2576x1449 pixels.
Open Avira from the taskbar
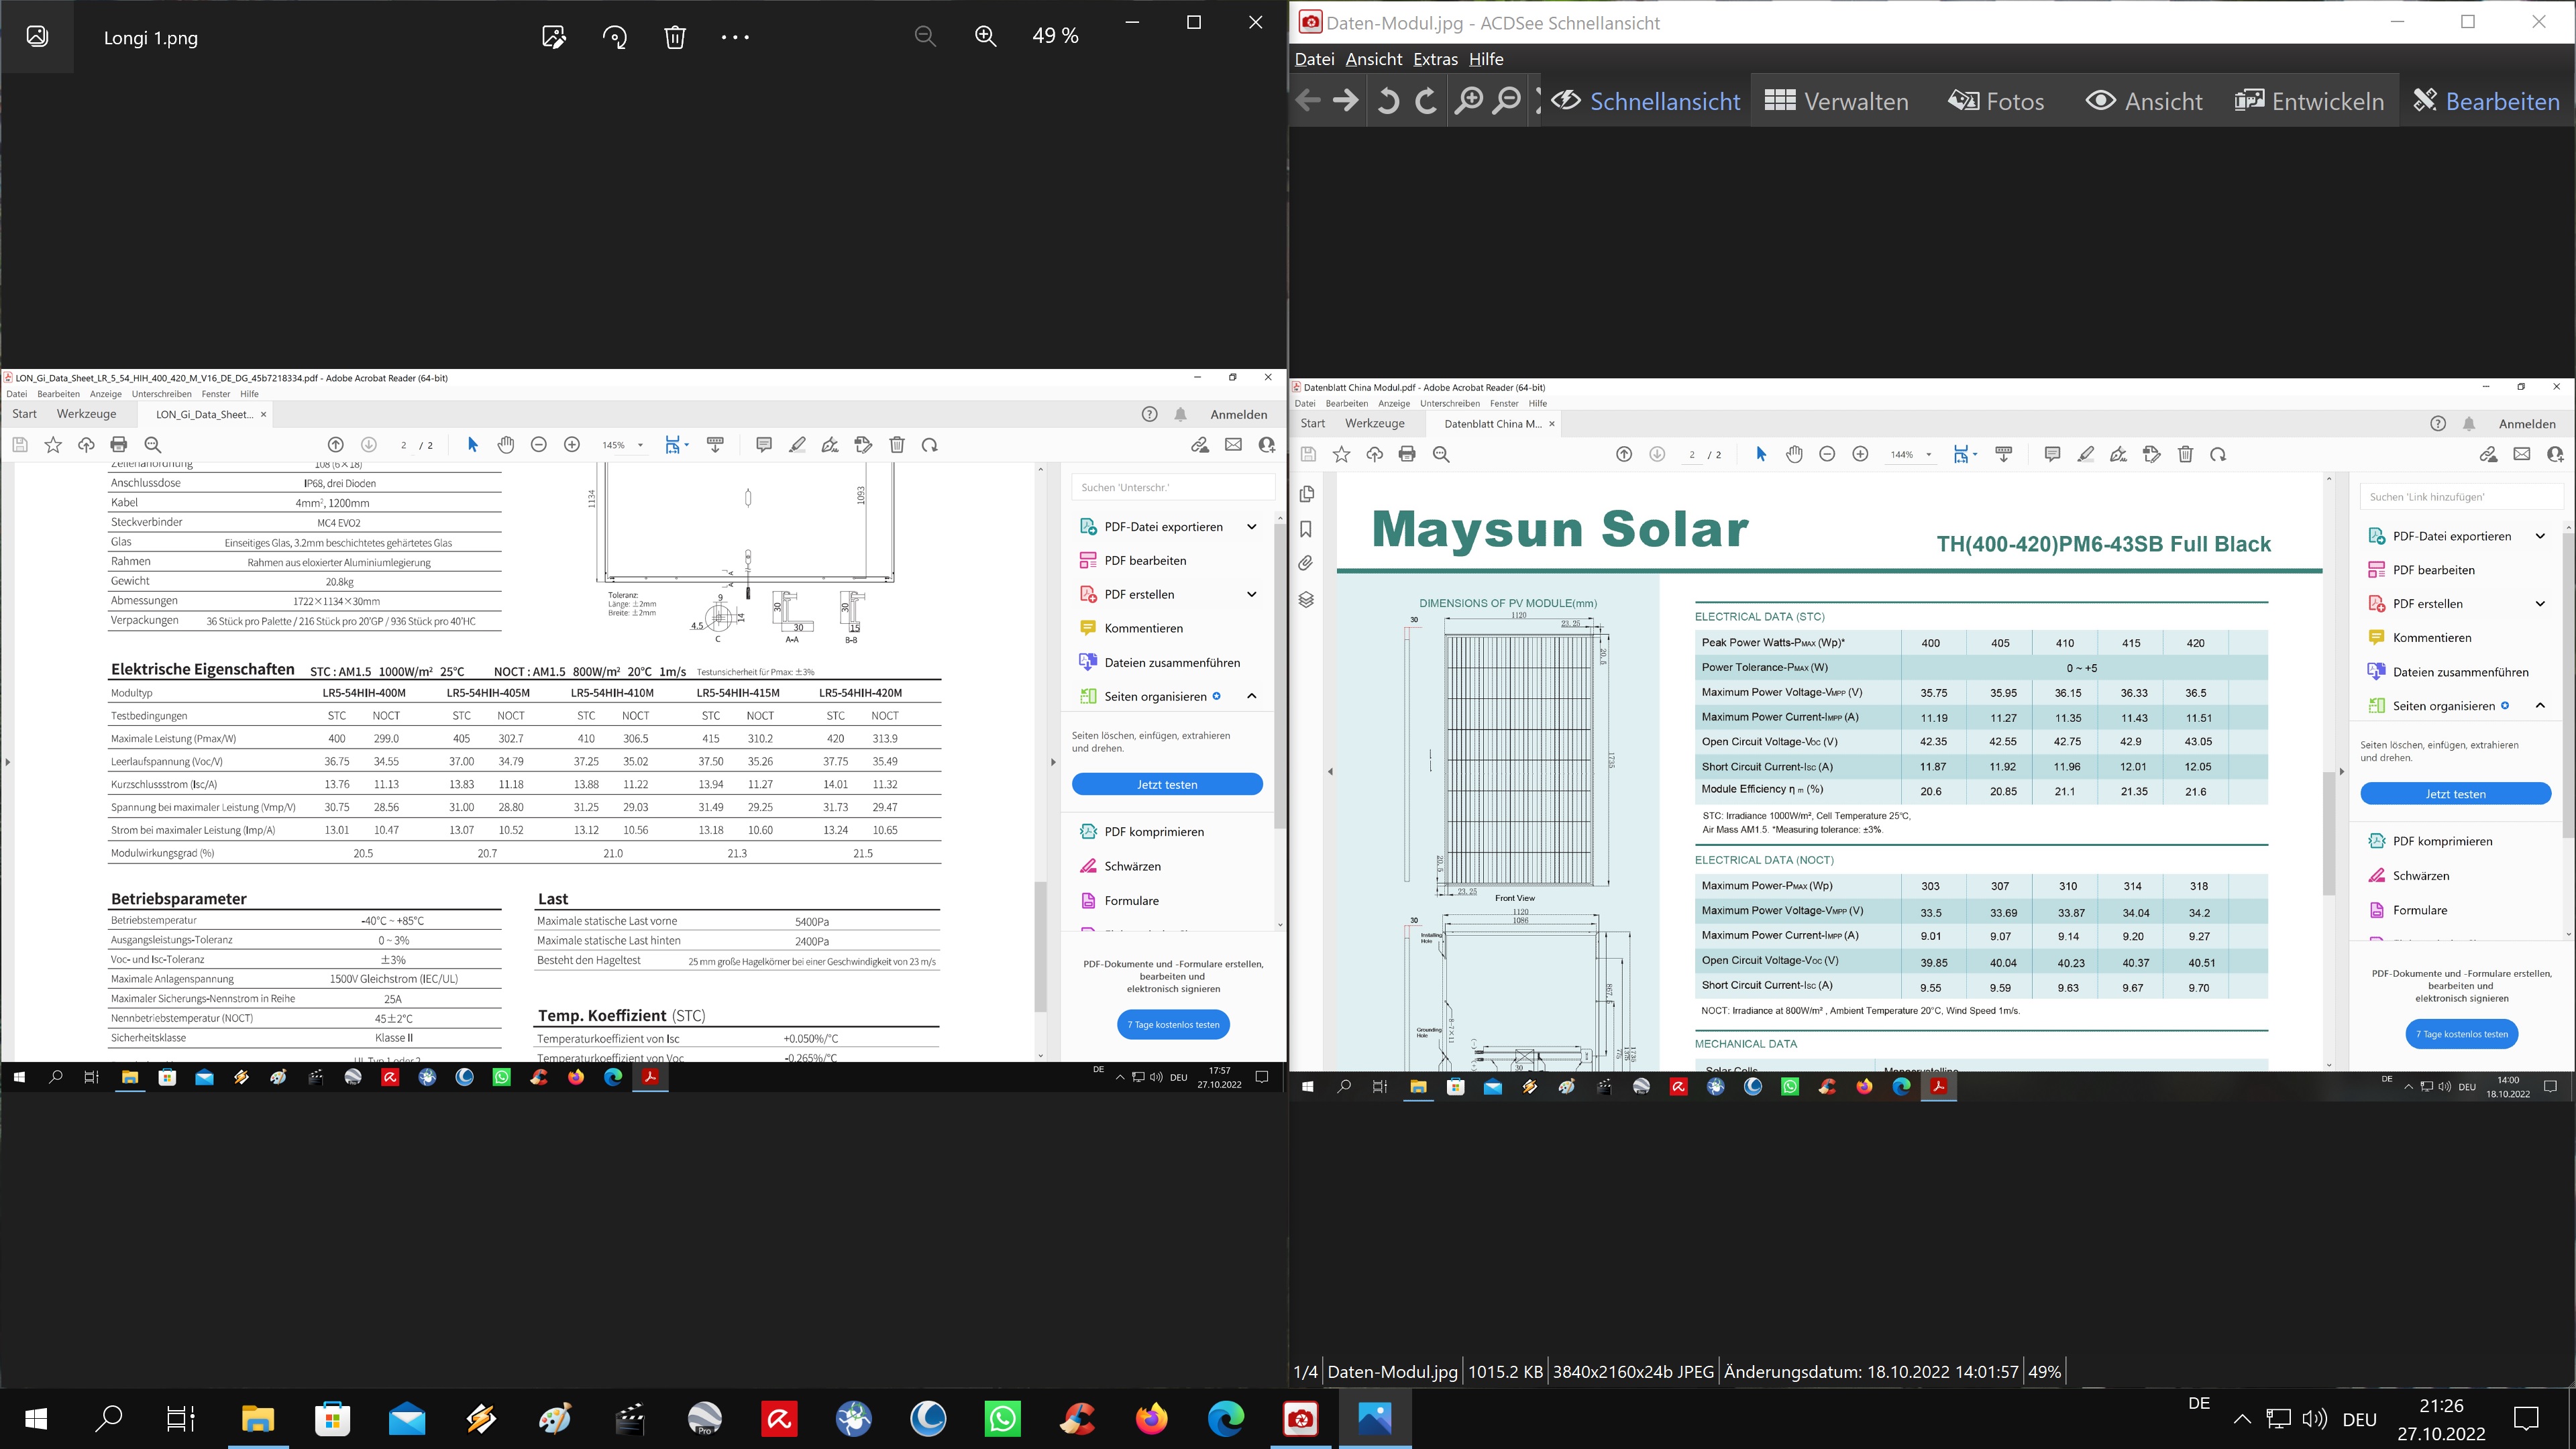click(779, 1418)
